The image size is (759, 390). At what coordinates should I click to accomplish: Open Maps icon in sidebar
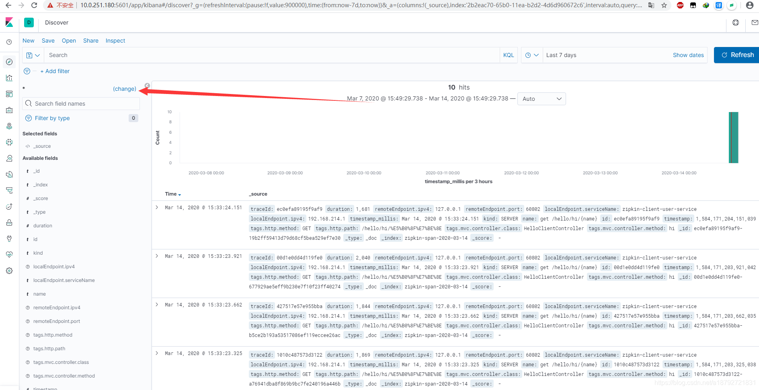pyautogui.click(x=9, y=126)
